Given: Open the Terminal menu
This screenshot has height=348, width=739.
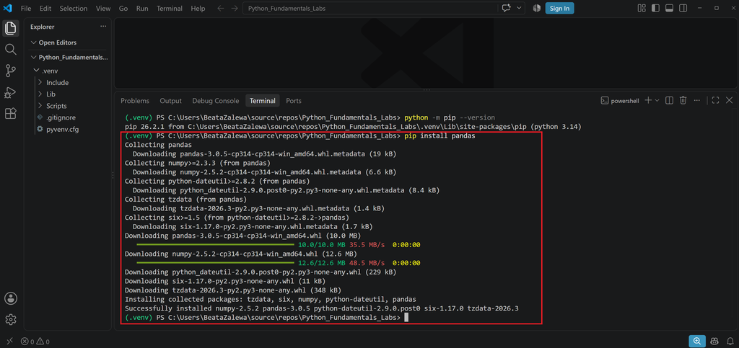Looking at the screenshot, I should (x=169, y=9).
